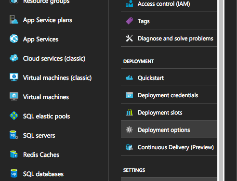
Task: Click the Cloud services (classic) icon
Action: 14,58
